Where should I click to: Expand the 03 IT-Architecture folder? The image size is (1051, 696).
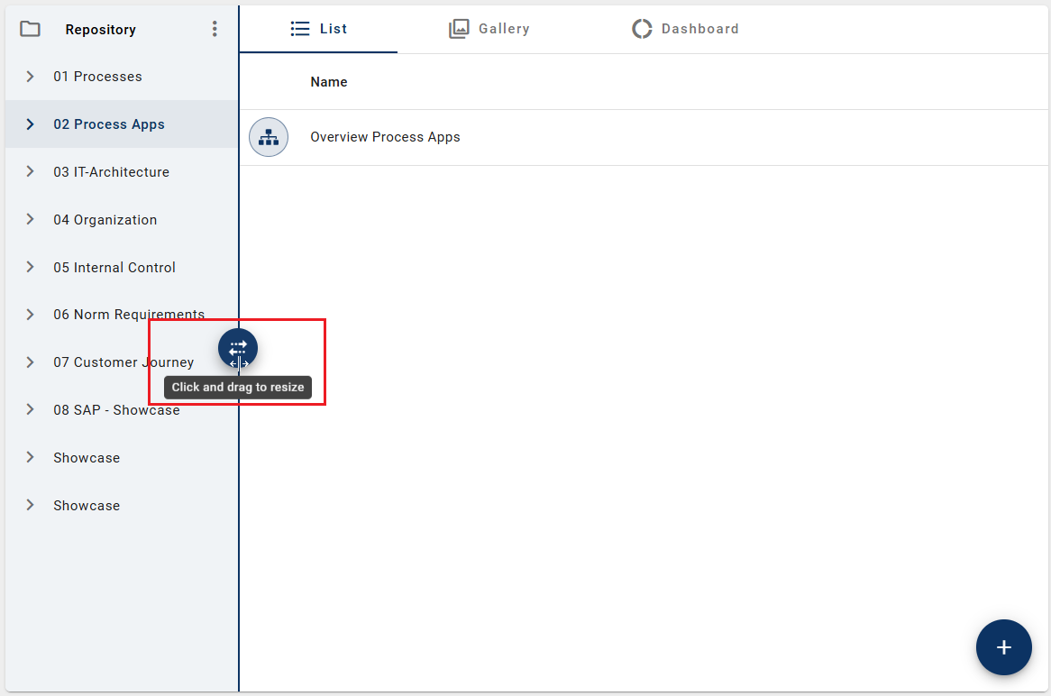click(x=30, y=171)
